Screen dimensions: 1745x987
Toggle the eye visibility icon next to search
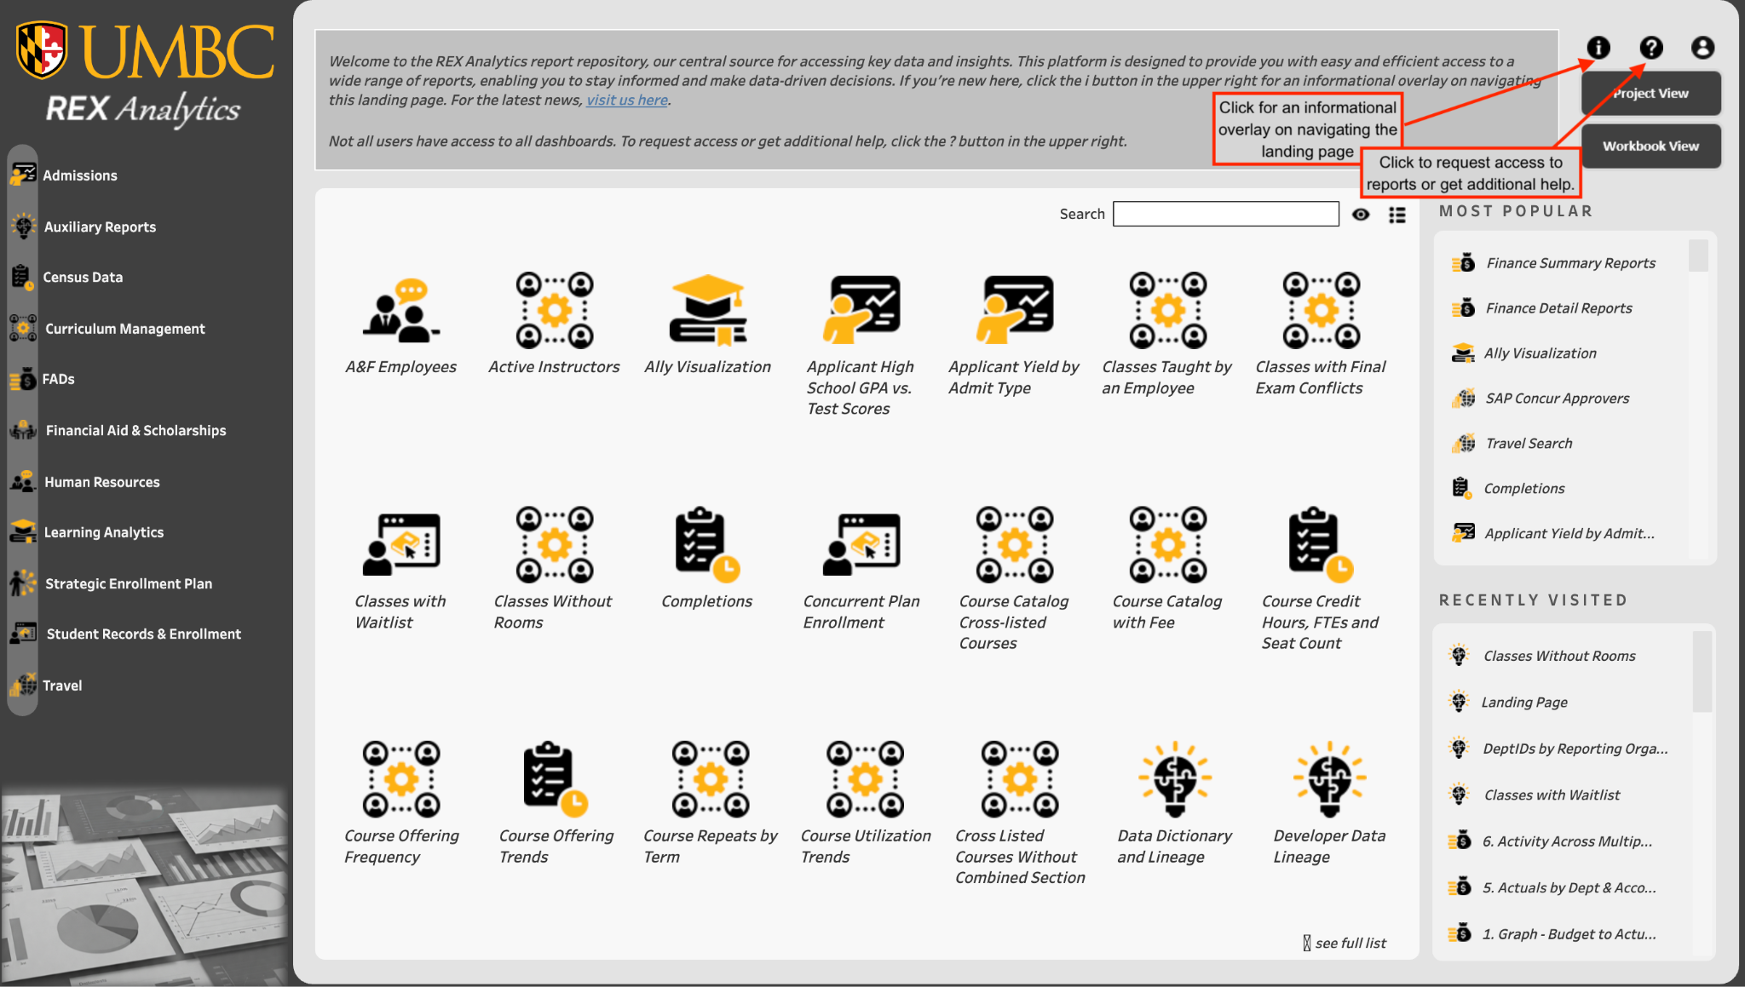(x=1361, y=215)
